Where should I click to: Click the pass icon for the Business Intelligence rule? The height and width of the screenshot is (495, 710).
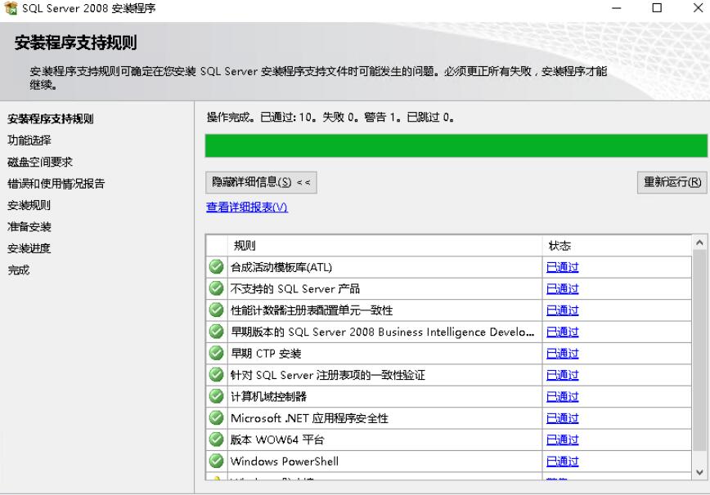click(x=217, y=332)
